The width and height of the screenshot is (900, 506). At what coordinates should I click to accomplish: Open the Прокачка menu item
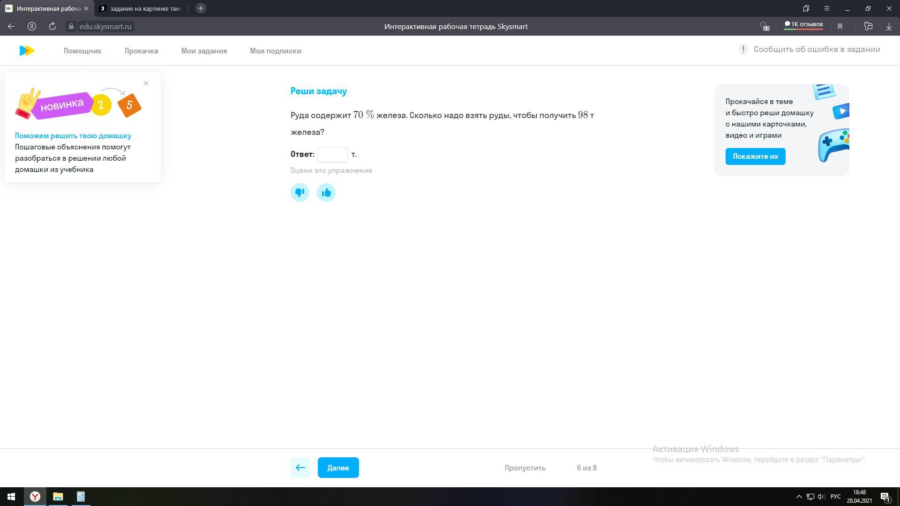pos(141,51)
